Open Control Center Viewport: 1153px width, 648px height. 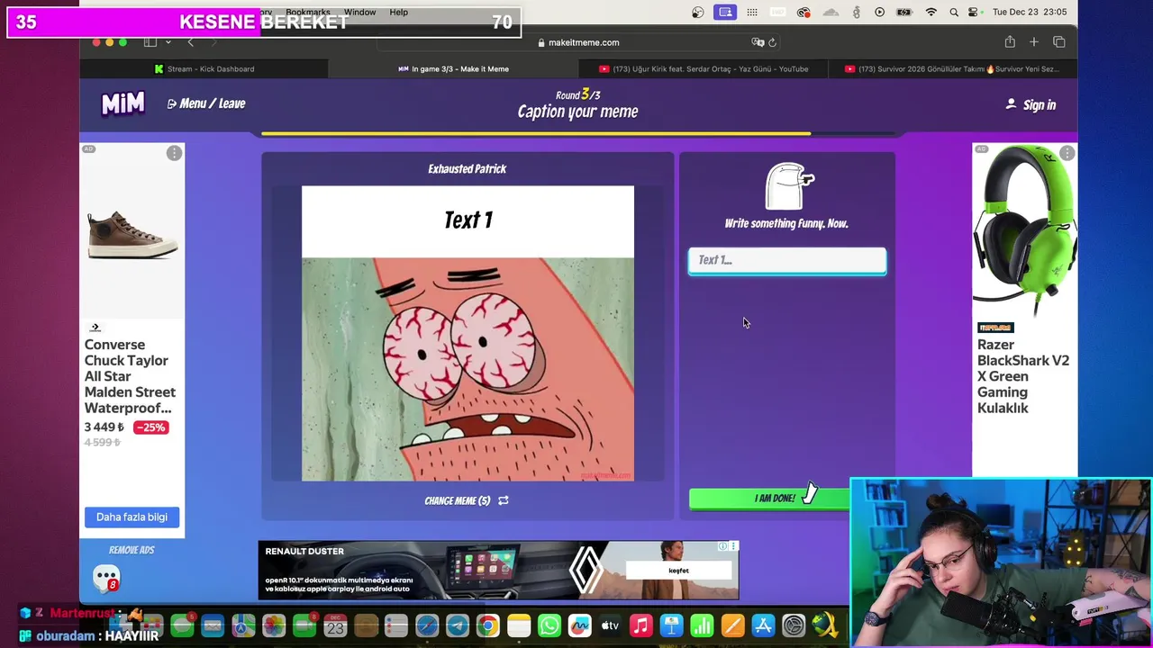(x=973, y=12)
